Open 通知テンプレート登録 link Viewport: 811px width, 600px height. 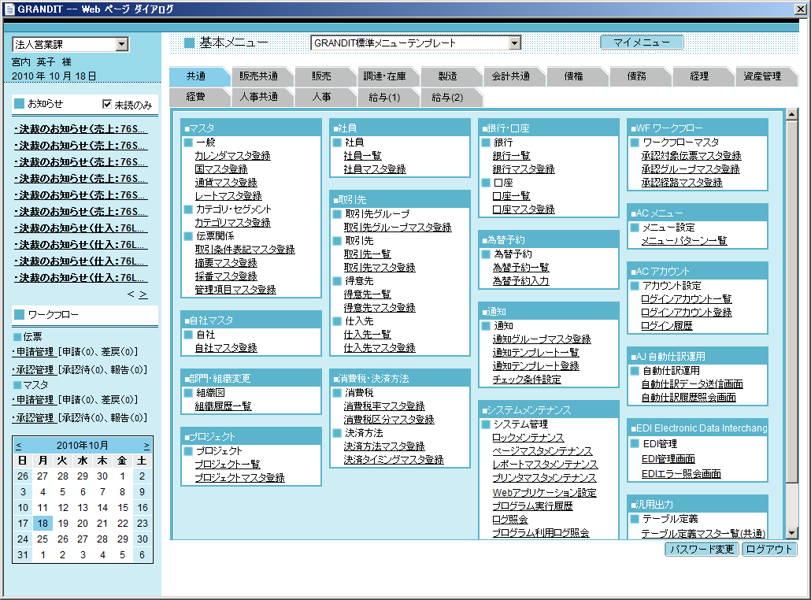(536, 366)
